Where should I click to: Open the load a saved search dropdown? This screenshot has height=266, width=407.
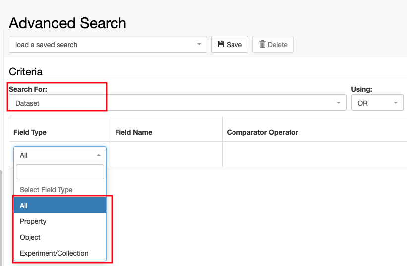coord(108,44)
